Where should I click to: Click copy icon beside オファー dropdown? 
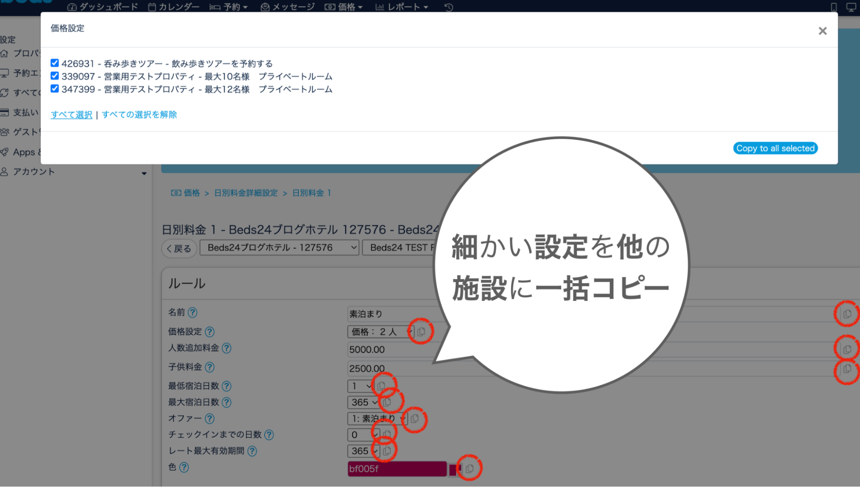tap(414, 418)
